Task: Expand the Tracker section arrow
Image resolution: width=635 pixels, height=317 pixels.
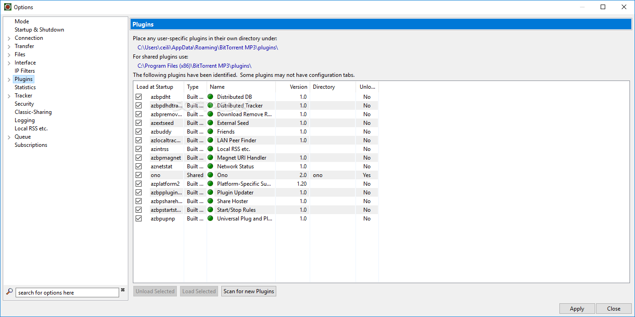Action: point(9,96)
